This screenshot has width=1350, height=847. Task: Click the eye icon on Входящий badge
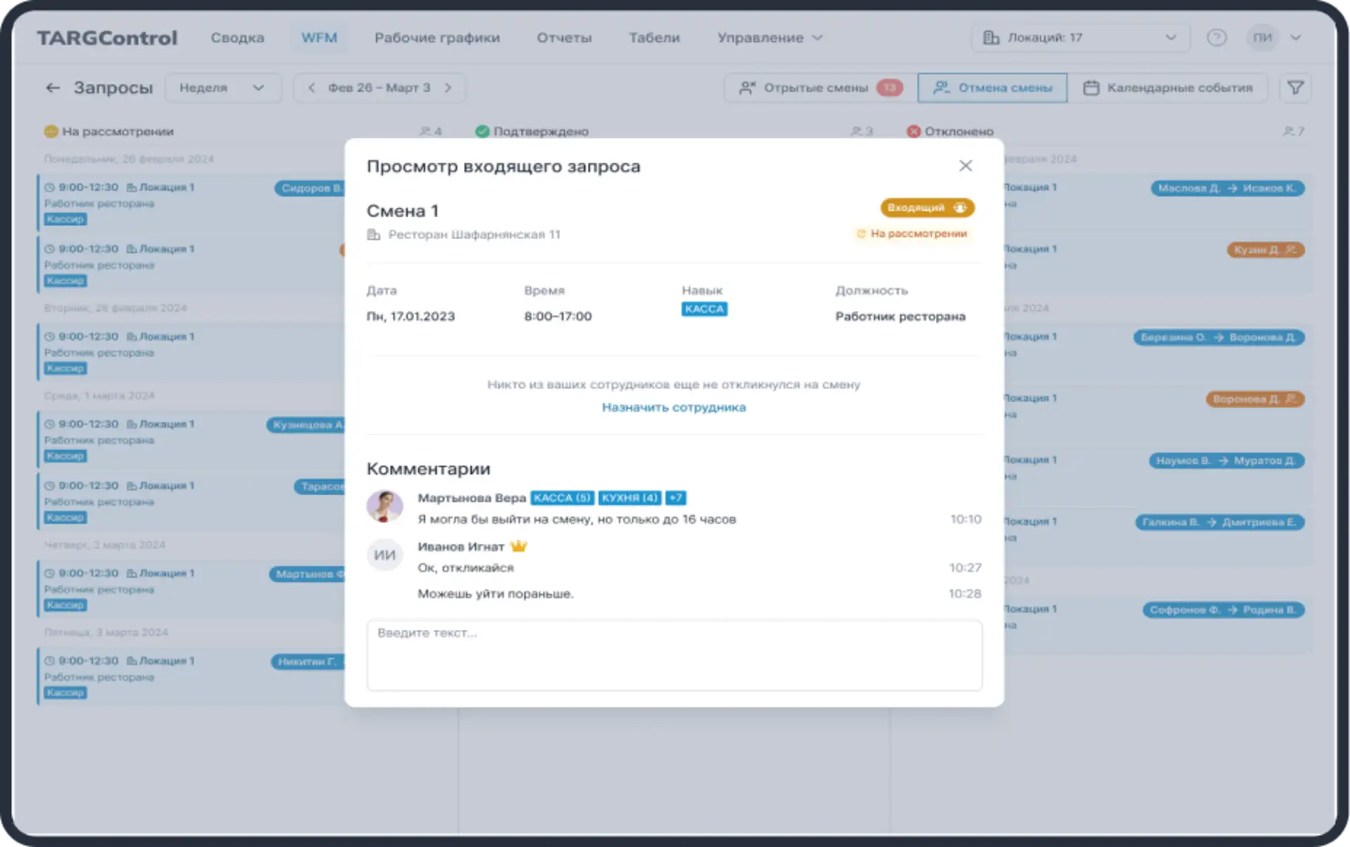tap(960, 208)
